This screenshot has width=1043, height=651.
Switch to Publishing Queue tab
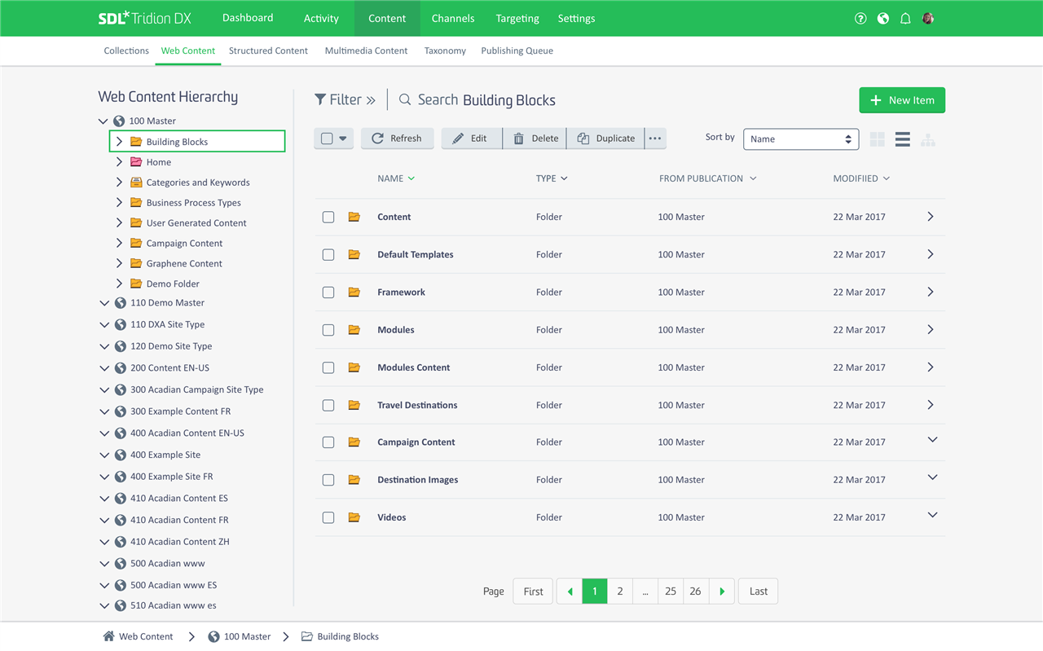coord(517,51)
